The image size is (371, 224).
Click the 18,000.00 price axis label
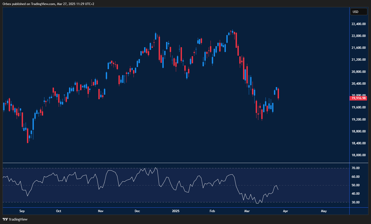click(359, 155)
